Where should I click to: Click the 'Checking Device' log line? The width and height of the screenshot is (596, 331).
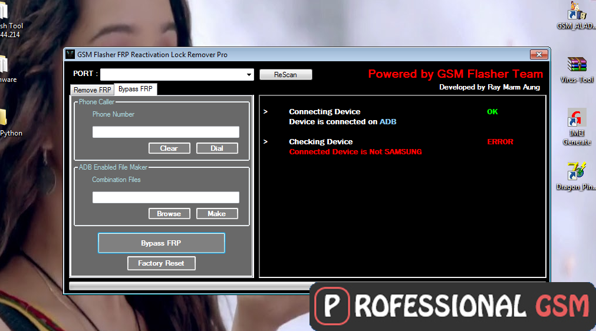[321, 141]
